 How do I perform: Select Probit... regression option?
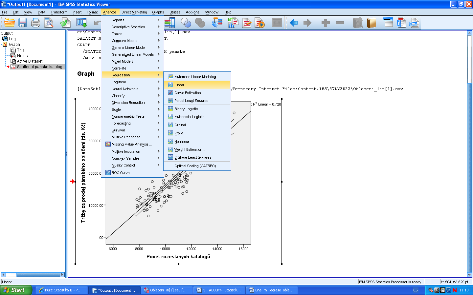tap(197, 133)
